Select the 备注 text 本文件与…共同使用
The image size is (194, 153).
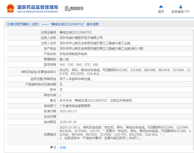(96, 101)
